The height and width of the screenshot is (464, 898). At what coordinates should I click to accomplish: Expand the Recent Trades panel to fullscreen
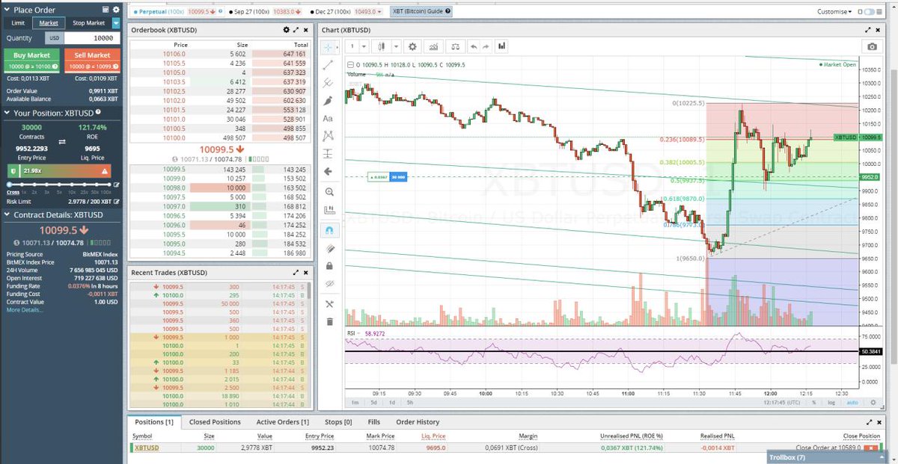pyautogui.click(x=296, y=273)
